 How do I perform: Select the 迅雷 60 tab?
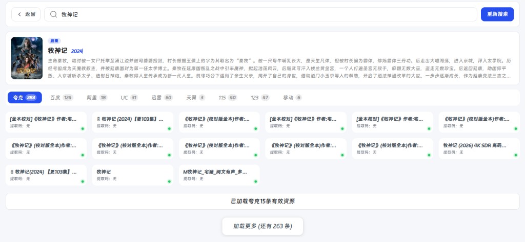tap(162, 98)
